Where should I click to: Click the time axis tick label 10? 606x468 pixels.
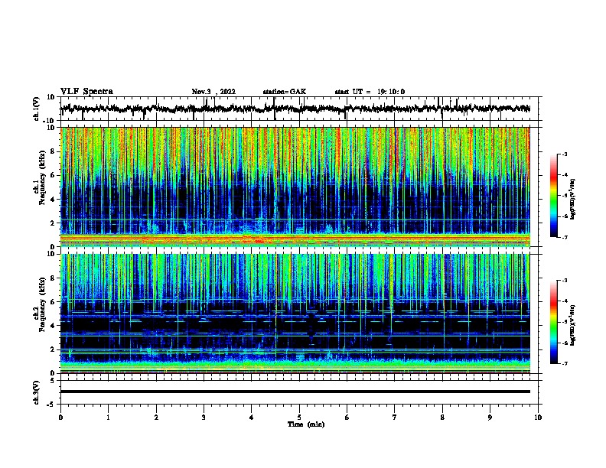(x=538, y=418)
